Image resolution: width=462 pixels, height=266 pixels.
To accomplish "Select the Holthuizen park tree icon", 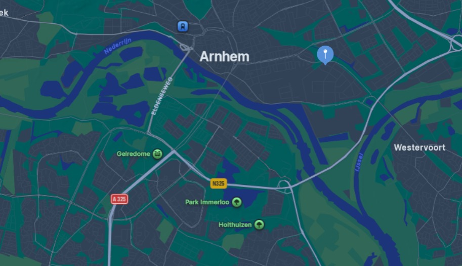I will pos(259,225).
